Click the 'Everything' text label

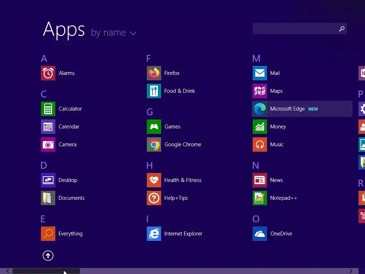pyautogui.click(x=71, y=234)
